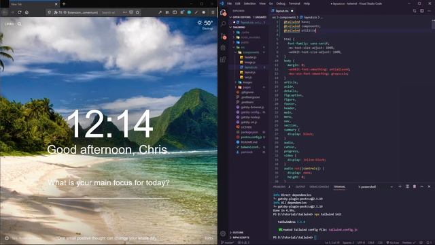Open Source Control view in the activity bar
The image size is (435, 245).
pos(223,36)
